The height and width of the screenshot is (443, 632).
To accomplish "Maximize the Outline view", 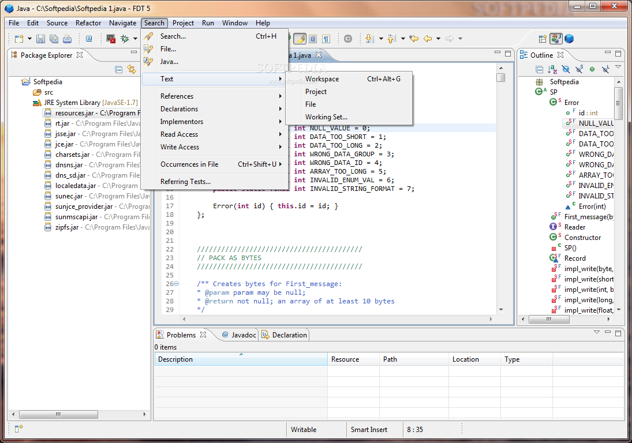I will point(618,53).
